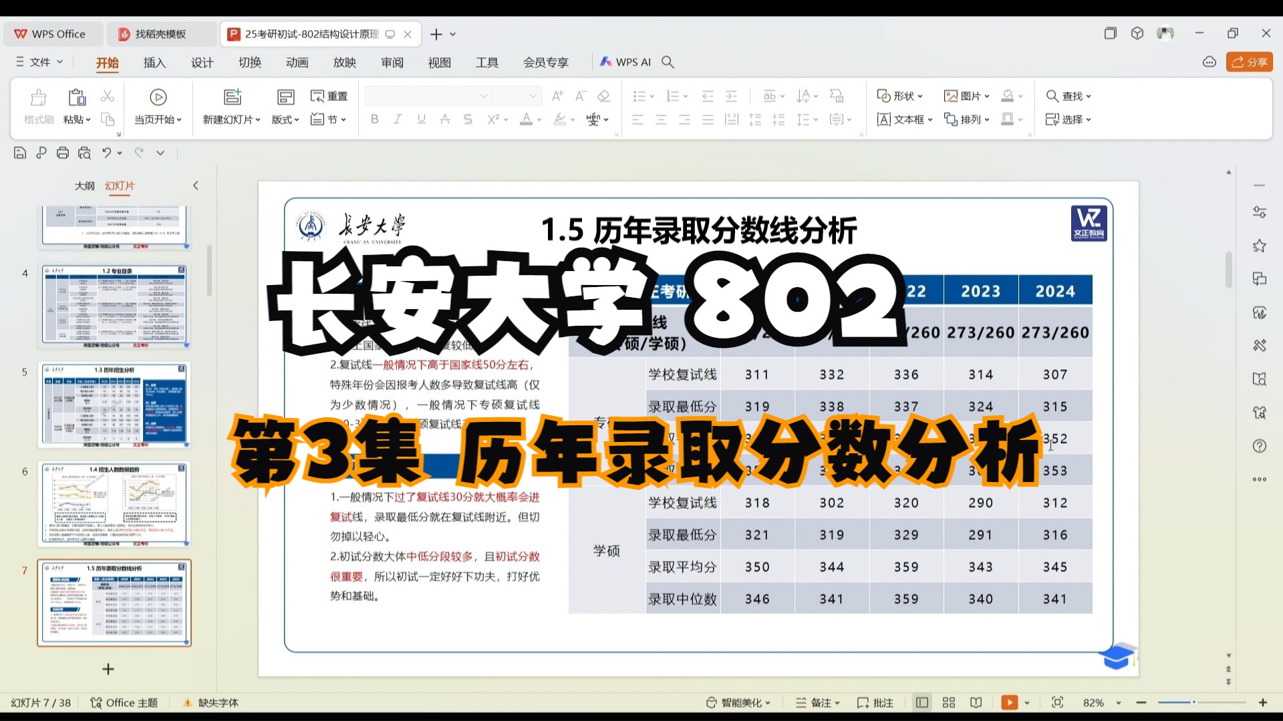Image resolution: width=1283 pixels, height=721 pixels.
Task: Click the 缺失字体 missing fonts warning
Action: (210, 703)
